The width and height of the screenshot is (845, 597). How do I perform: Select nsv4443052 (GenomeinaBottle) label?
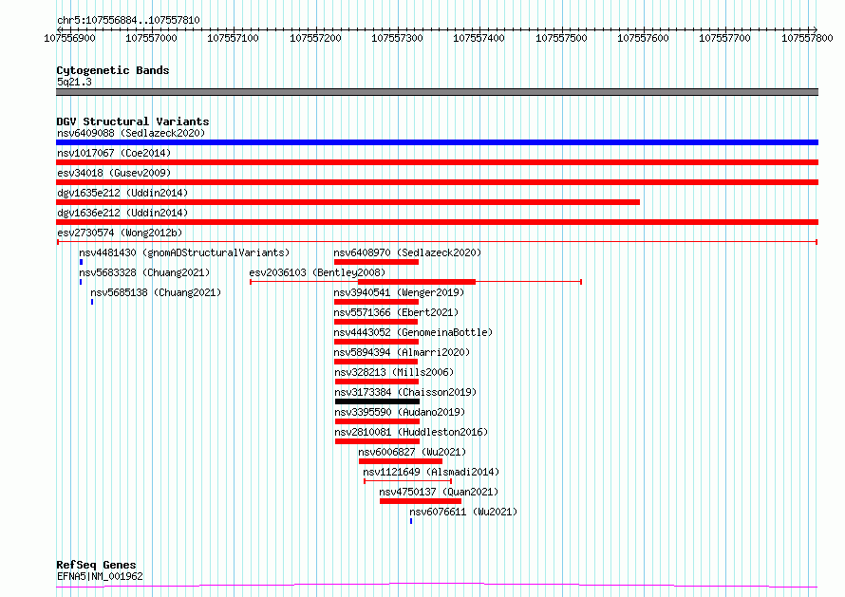(413, 332)
